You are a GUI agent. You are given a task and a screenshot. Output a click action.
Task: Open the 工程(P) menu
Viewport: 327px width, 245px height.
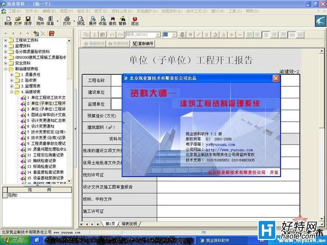(15, 11)
